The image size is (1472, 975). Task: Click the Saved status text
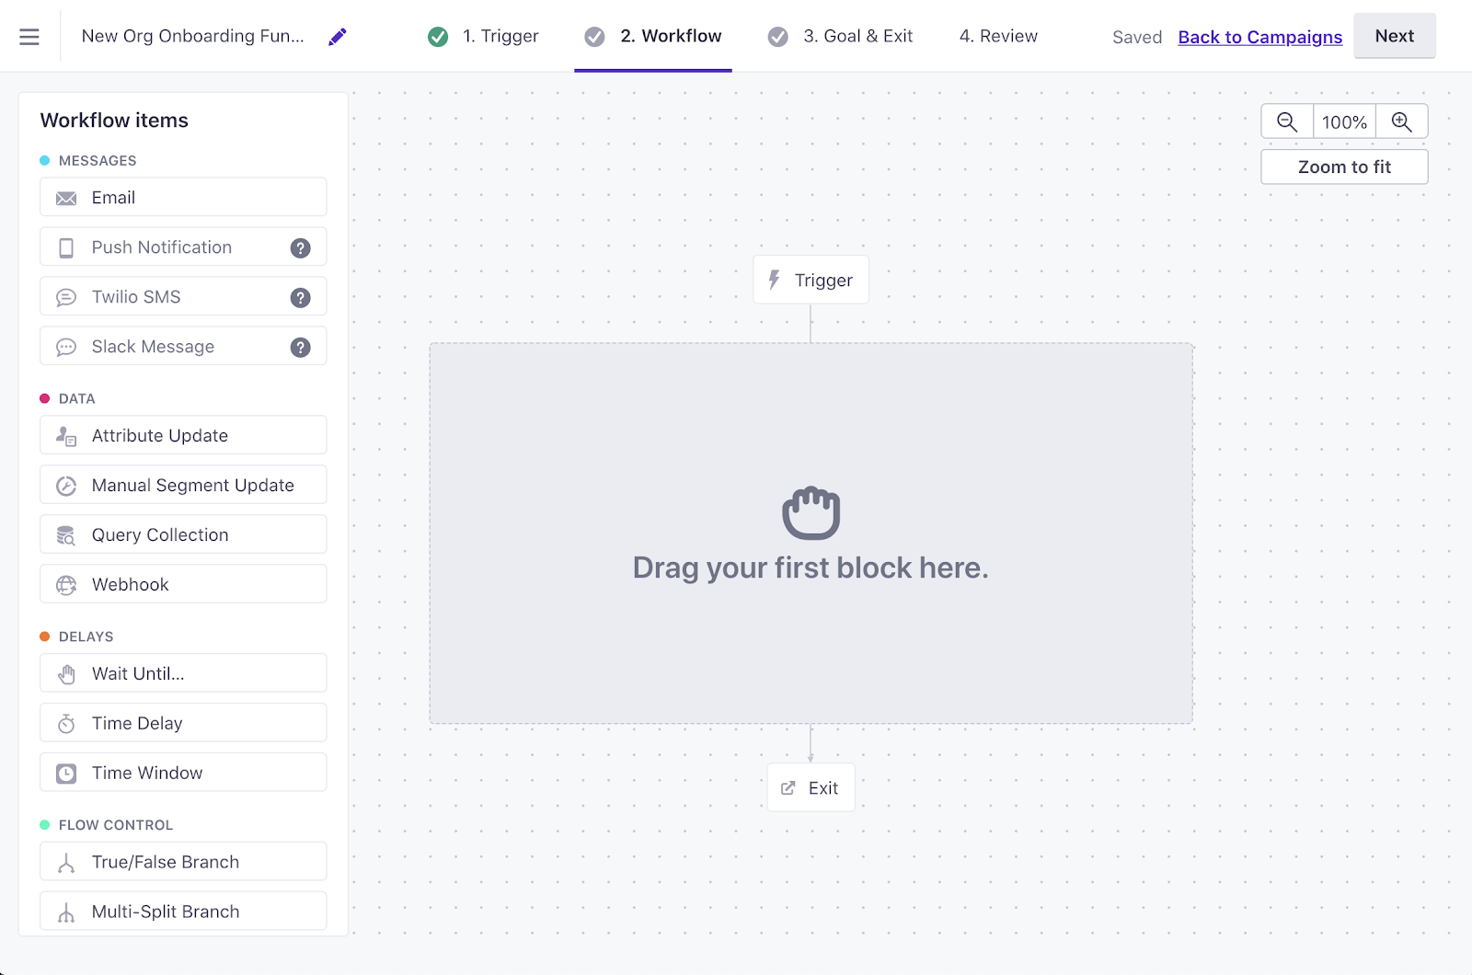(x=1137, y=38)
